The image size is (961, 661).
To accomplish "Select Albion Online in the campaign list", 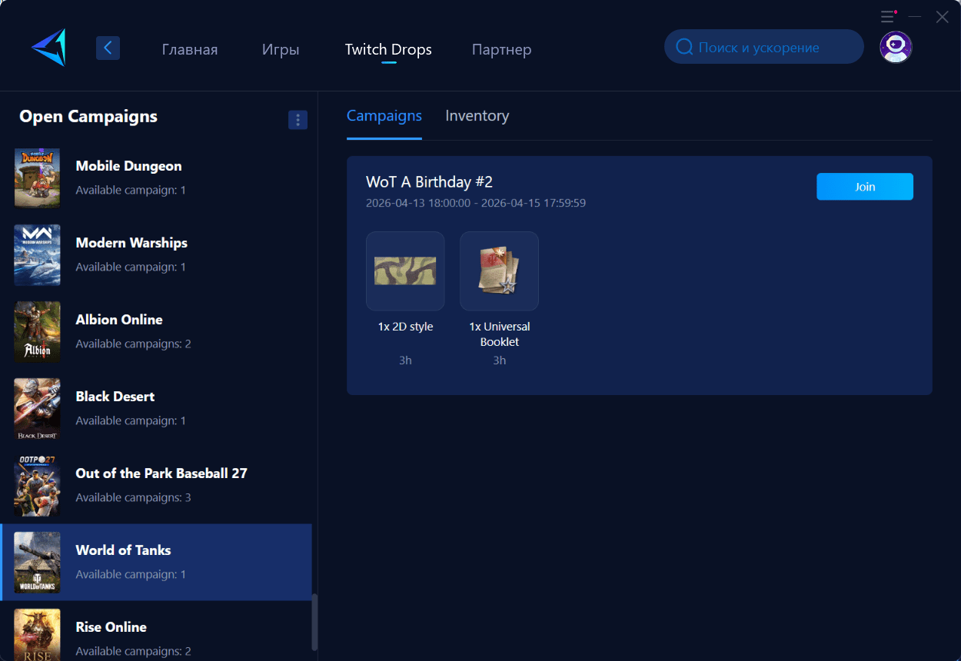I will (156, 331).
